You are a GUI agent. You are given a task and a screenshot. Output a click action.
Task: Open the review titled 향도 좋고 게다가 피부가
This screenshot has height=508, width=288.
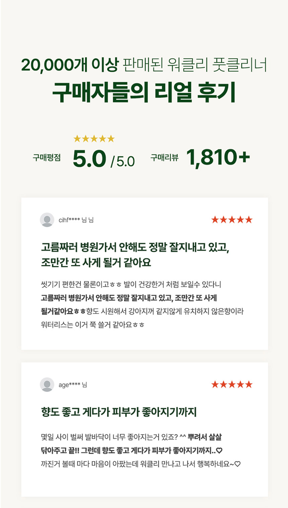[x=119, y=412]
